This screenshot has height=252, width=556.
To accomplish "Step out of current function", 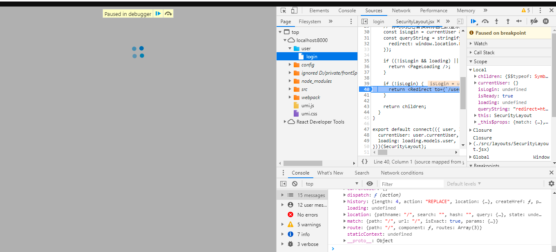I will [x=508, y=22].
